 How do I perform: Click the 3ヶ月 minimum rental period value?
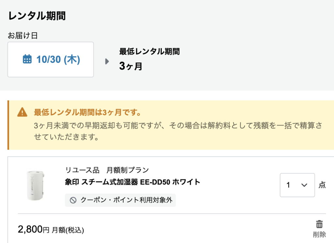pos(130,66)
